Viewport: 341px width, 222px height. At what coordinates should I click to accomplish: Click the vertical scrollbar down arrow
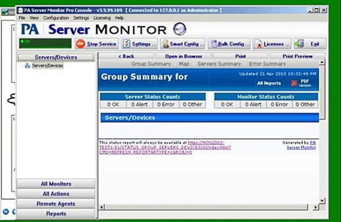322,200
